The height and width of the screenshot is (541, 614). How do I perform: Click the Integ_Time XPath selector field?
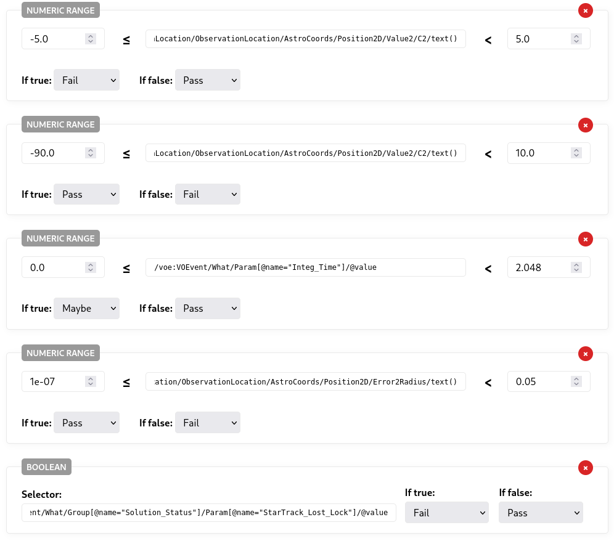(305, 267)
